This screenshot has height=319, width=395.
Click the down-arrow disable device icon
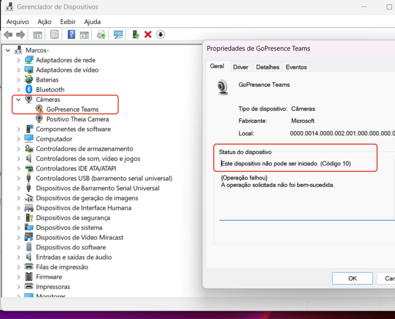tap(161, 35)
